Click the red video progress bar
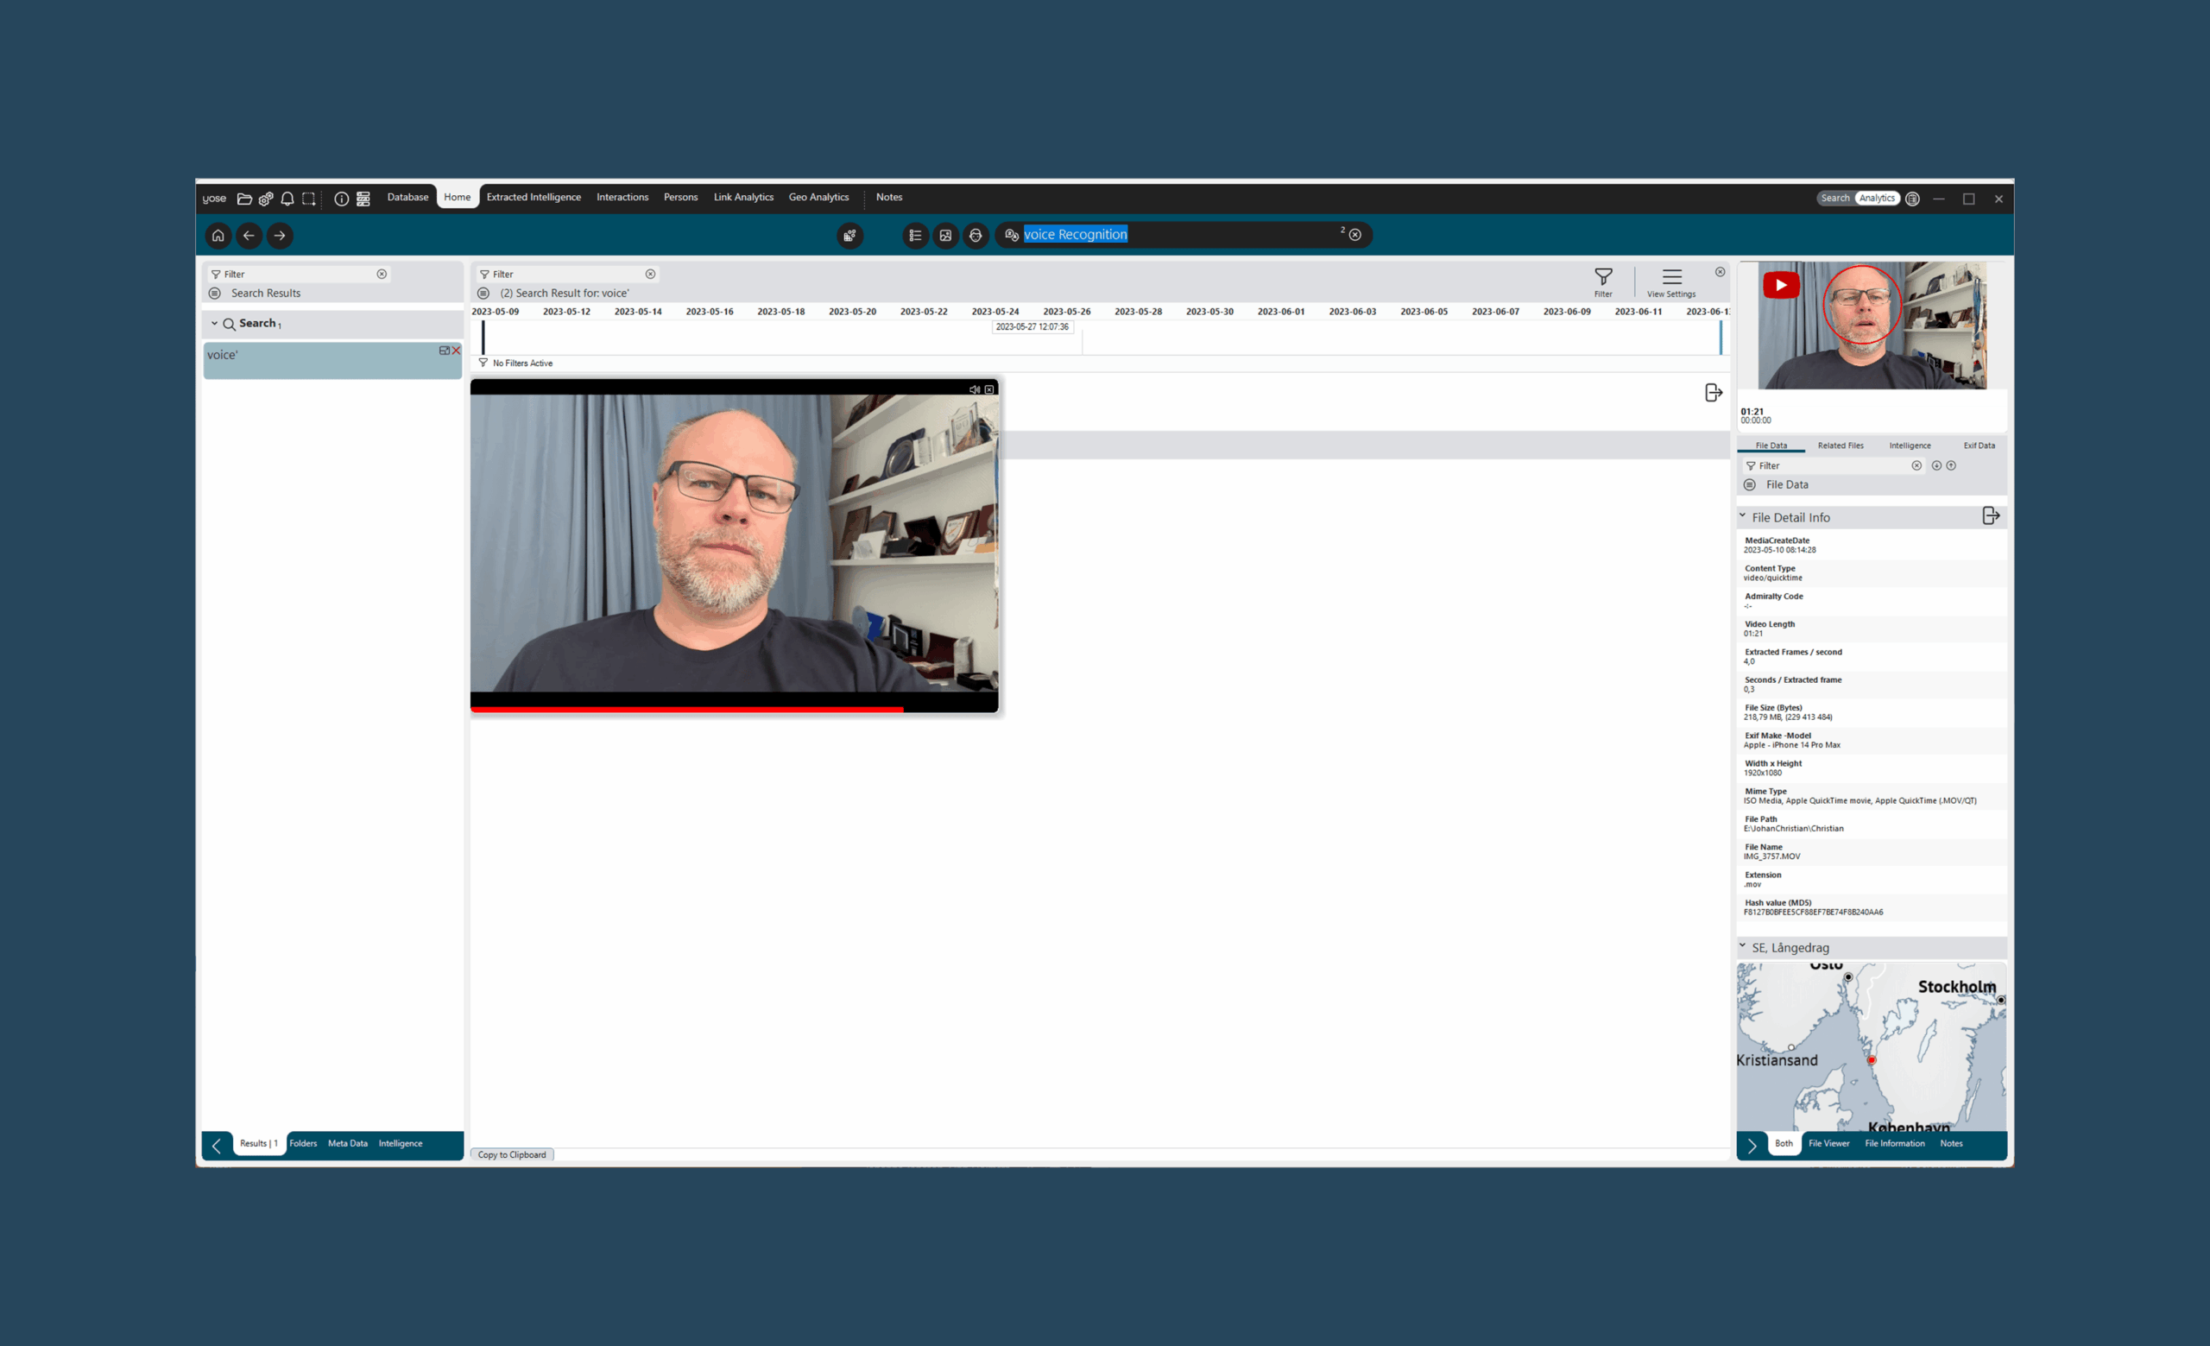This screenshot has width=2210, height=1346. tap(686, 710)
